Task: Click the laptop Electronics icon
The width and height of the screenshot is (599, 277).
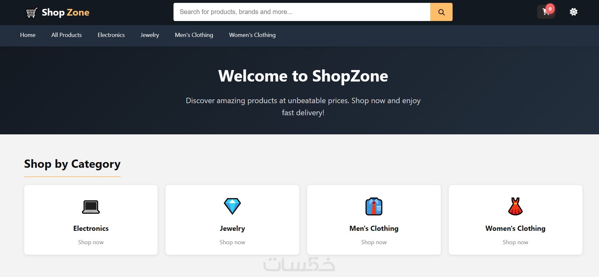Action: click(91, 207)
